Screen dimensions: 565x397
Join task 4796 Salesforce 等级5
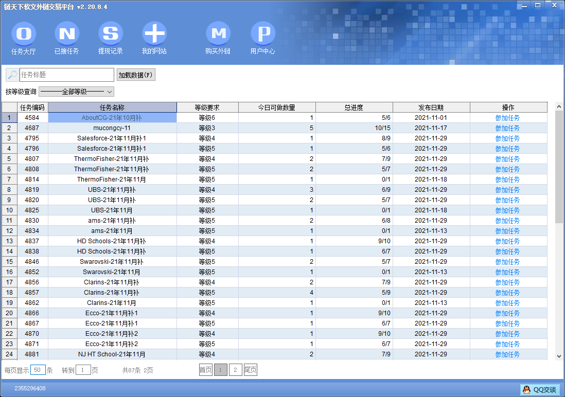click(x=507, y=149)
